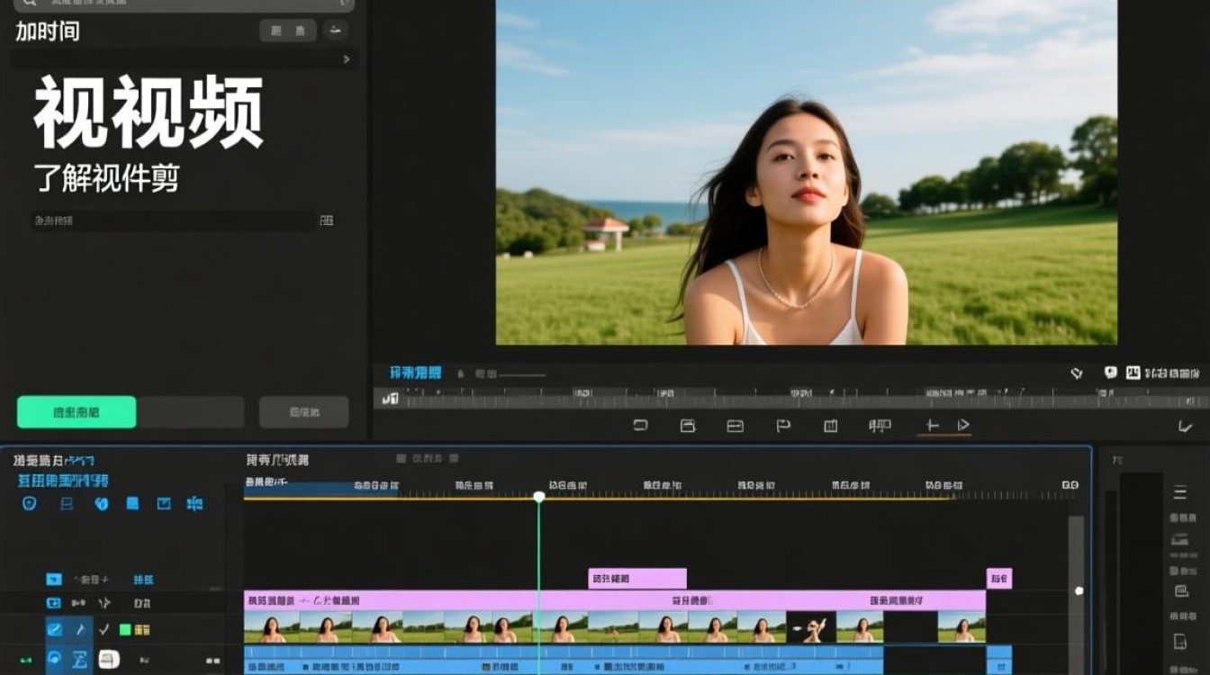Click the video preview image of the woman
The width and height of the screenshot is (1210, 675).
(807, 172)
